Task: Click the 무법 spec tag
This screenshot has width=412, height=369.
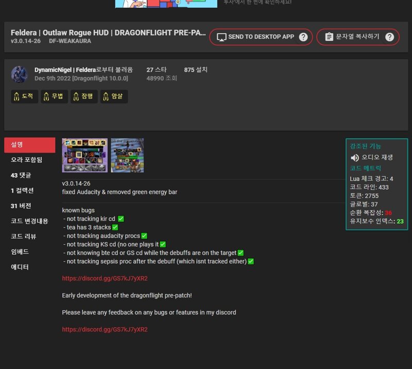Action: coord(54,96)
